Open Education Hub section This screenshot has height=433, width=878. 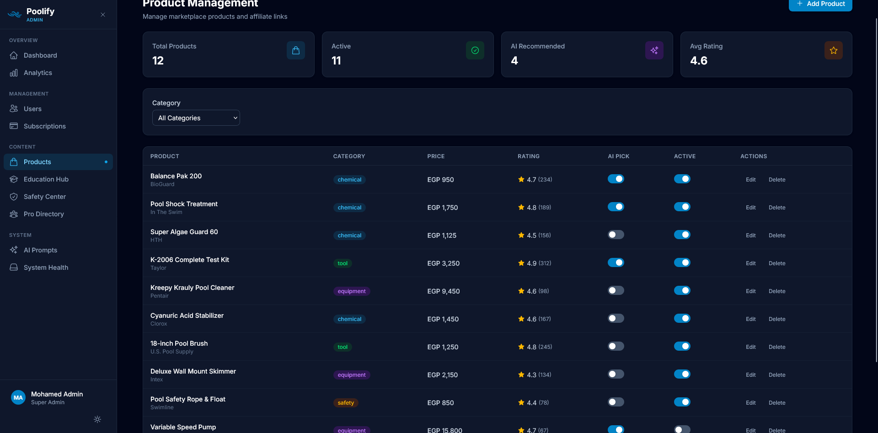tap(58, 179)
